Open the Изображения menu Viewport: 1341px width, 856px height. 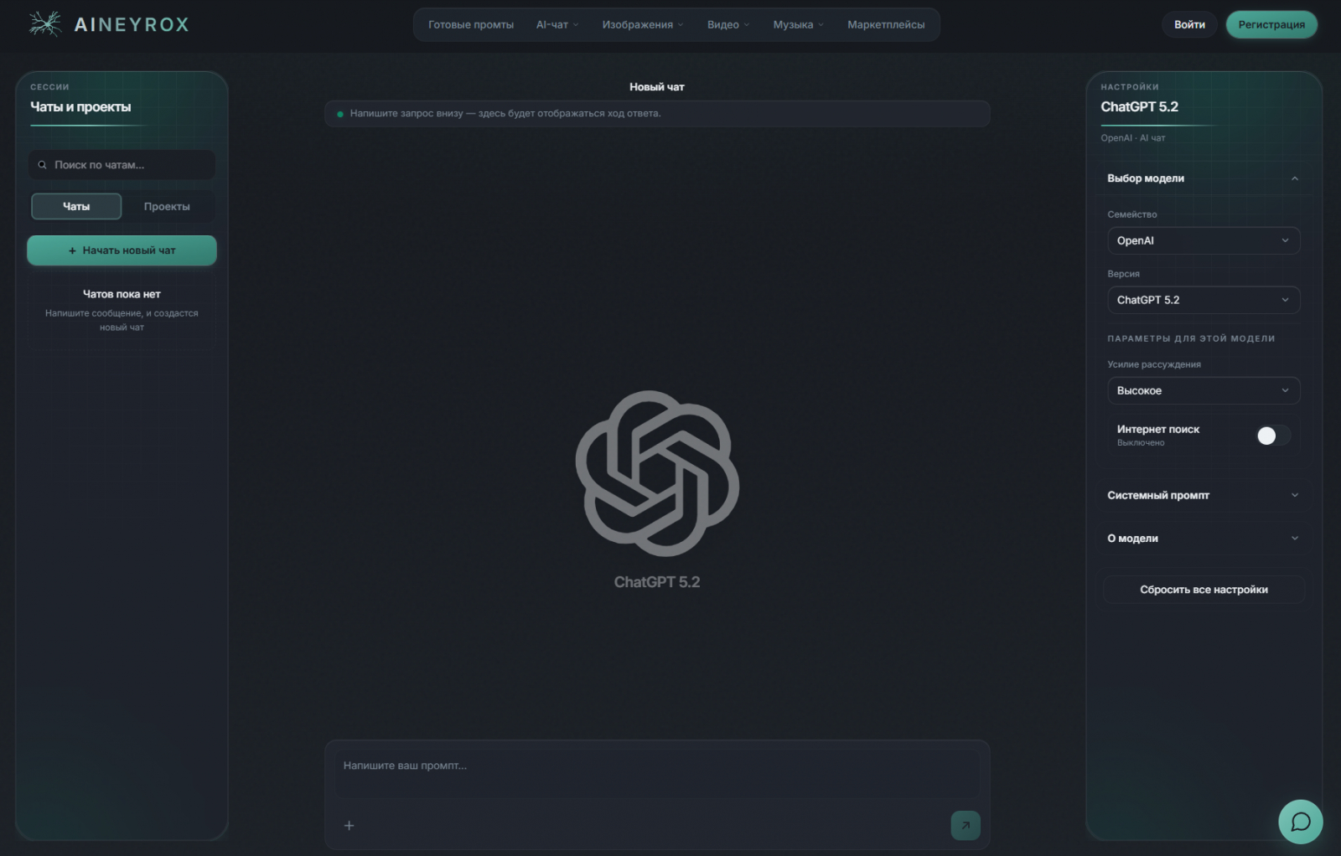pos(643,24)
